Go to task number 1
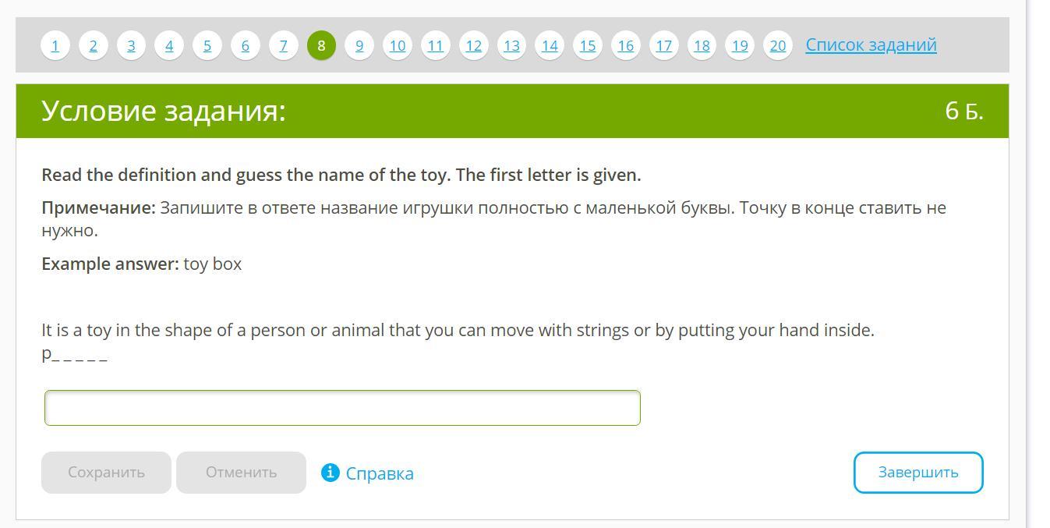This screenshot has width=1050, height=528. 55,45
